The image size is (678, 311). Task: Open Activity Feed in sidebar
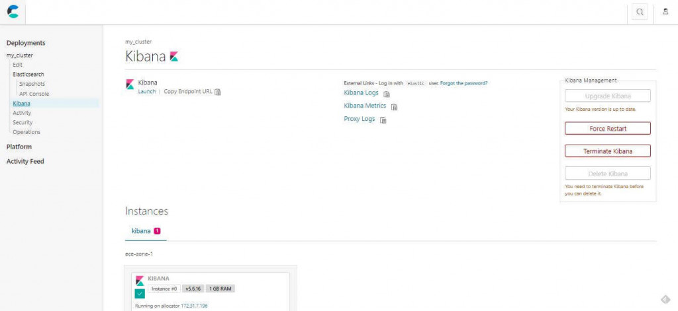[25, 161]
